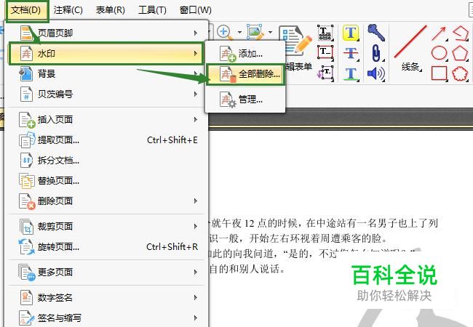Select the red cloud shape tool
Image resolution: width=473 pixels, height=327 pixels.
(x=461, y=74)
